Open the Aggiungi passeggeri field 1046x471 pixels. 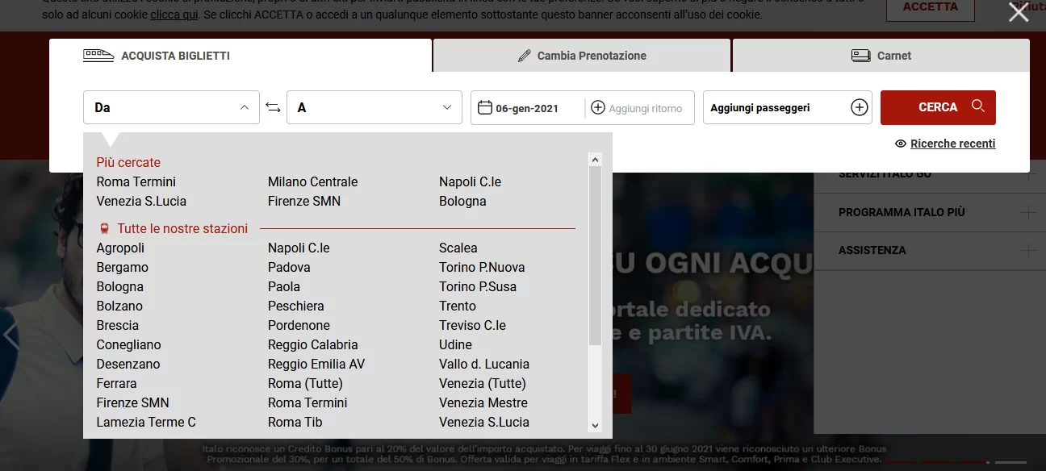[x=788, y=107]
